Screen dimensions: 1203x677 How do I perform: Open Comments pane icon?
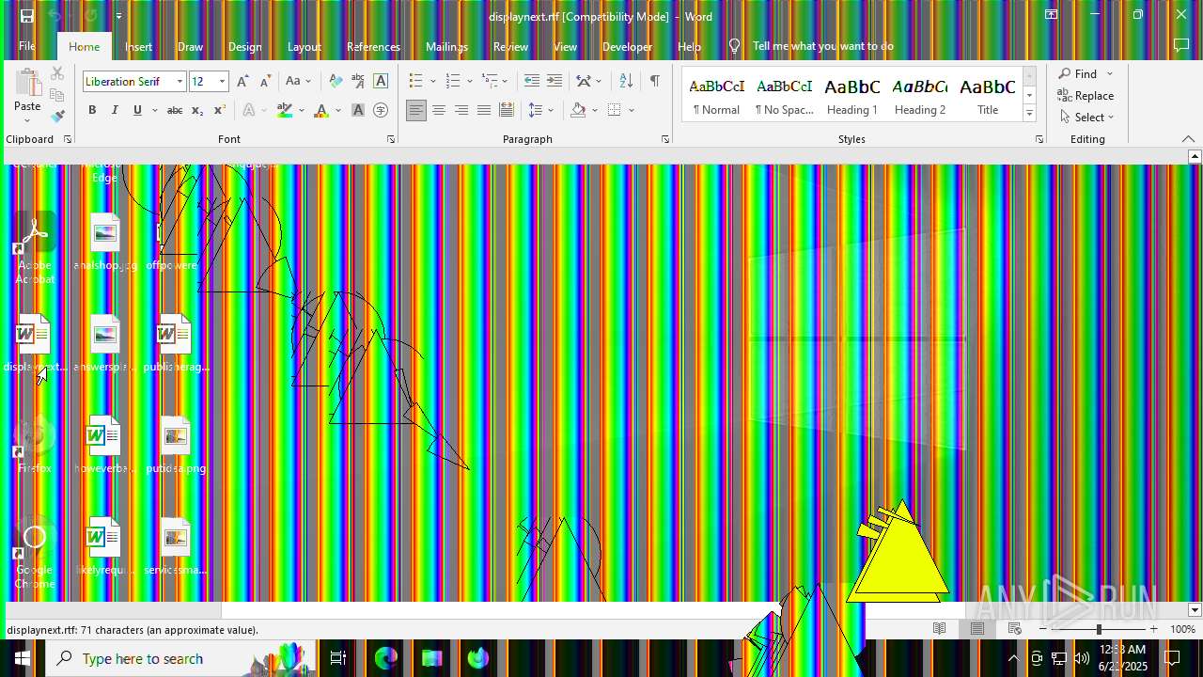1181,46
